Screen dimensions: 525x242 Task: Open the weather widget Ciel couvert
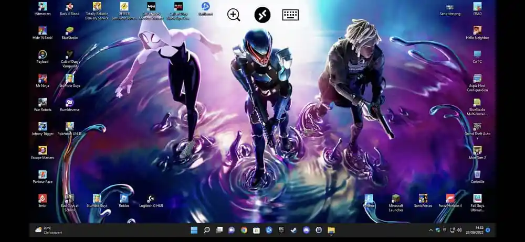pos(48,230)
